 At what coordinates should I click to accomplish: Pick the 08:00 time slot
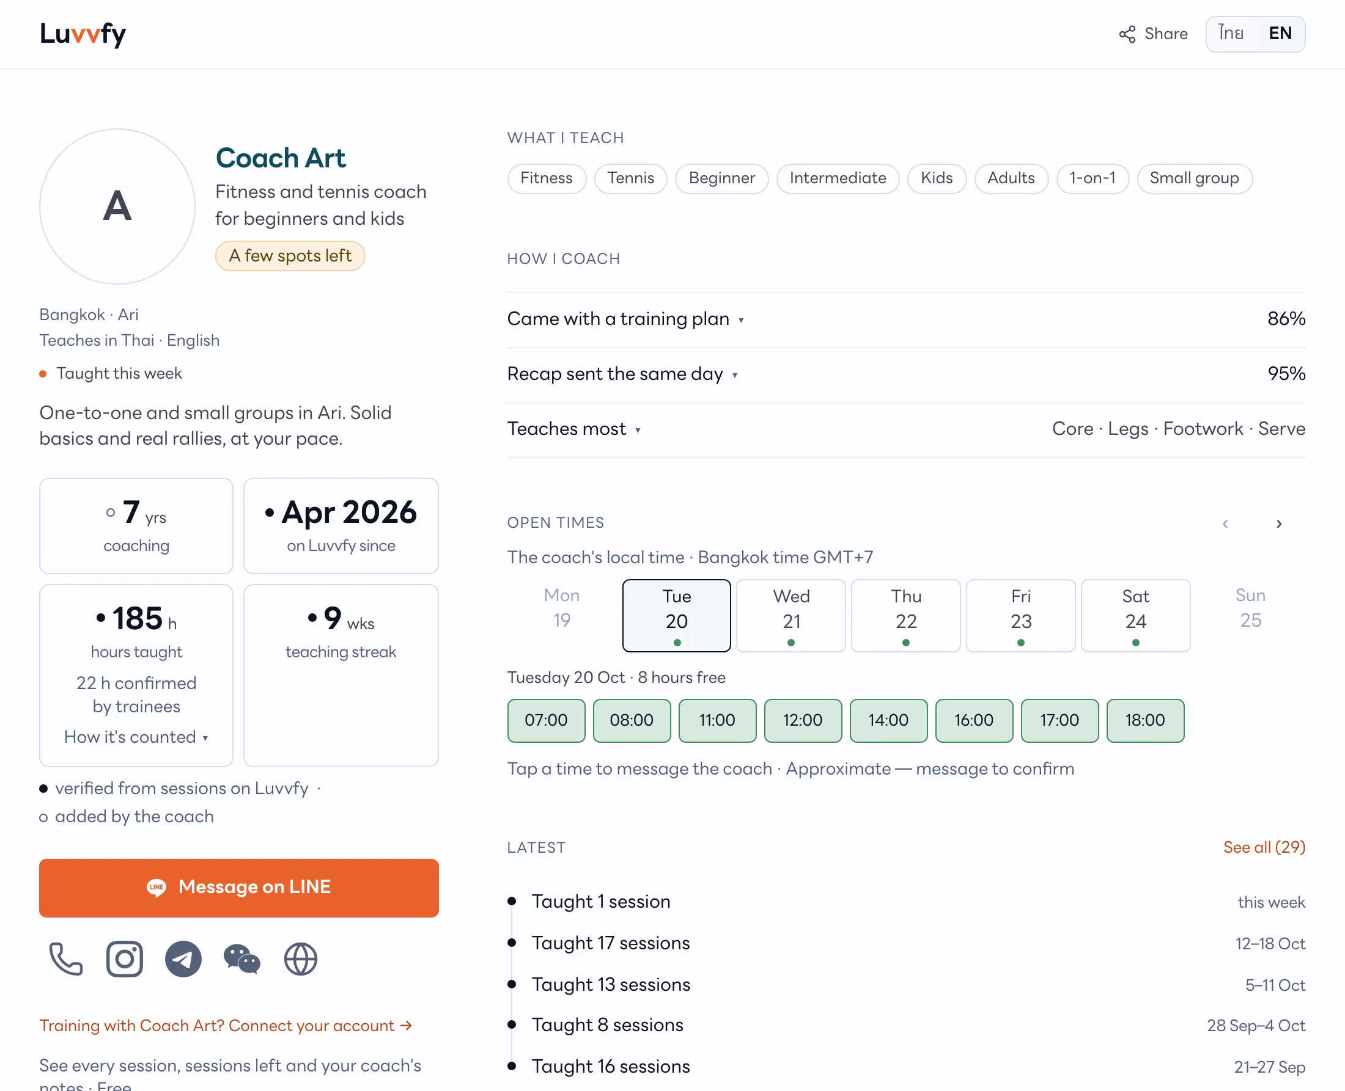[632, 720]
